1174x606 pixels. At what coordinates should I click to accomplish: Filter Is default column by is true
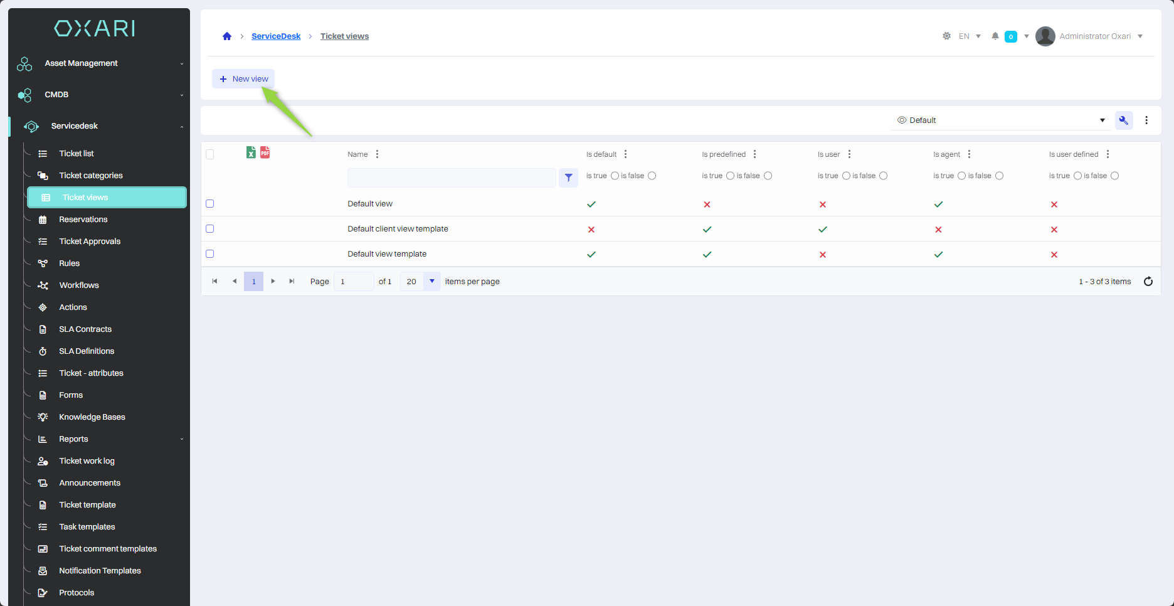click(615, 176)
